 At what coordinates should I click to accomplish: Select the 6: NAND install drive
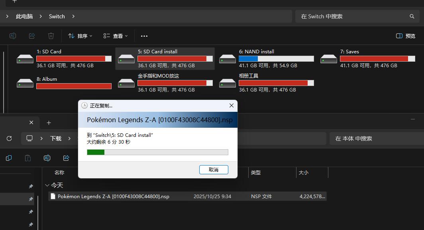coord(266,58)
